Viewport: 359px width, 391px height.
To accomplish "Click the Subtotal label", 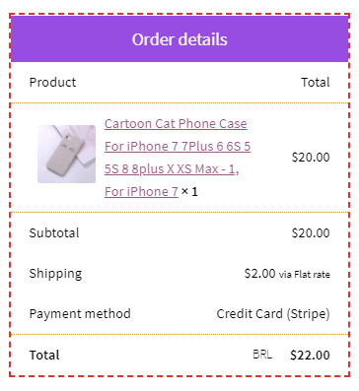I will 54,232.
